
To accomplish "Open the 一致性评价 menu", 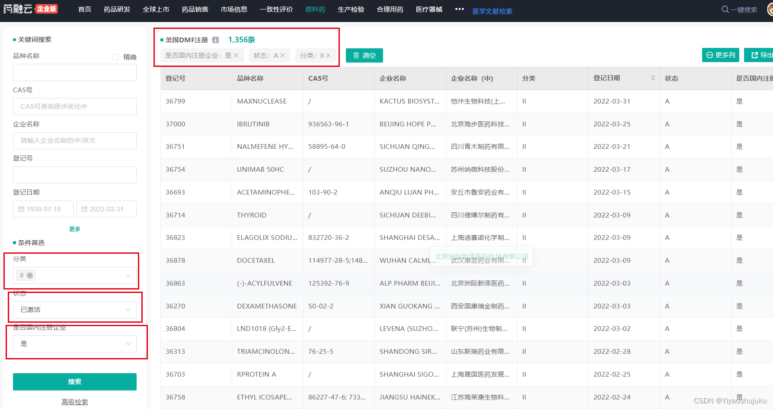I will [276, 9].
